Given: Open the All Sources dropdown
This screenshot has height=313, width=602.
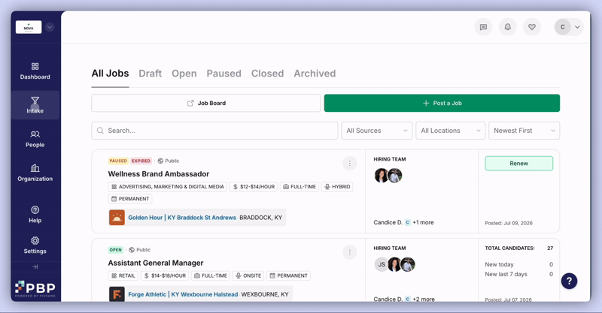Looking at the screenshot, I should pos(377,131).
